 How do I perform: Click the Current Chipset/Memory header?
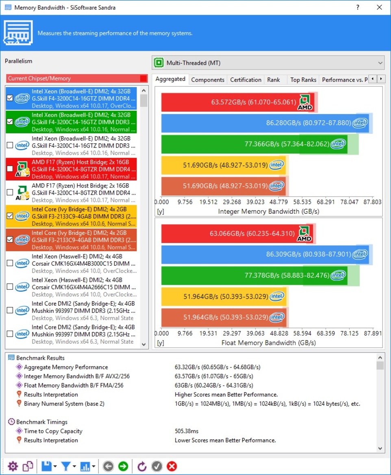pos(77,78)
